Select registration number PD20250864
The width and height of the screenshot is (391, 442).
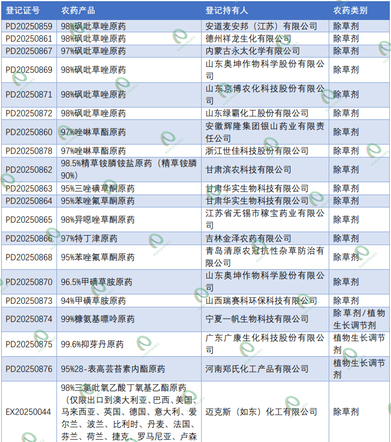[x=29, y=200]
